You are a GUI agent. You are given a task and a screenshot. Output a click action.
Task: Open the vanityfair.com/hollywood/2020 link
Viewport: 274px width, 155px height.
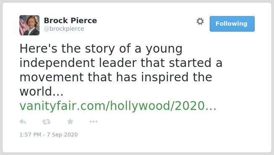pos(118,106)
